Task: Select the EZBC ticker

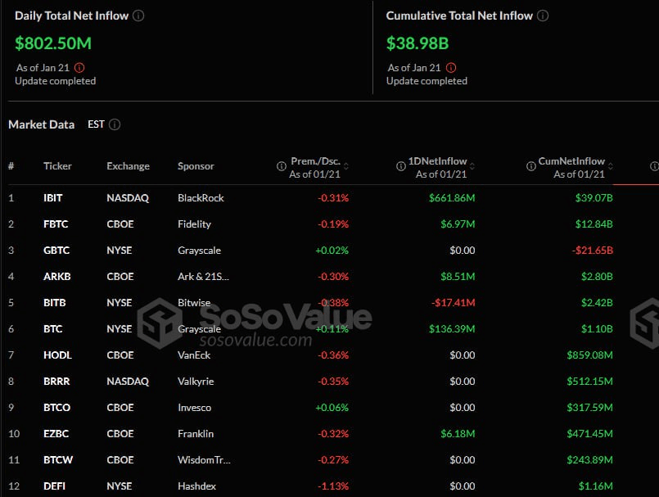Action: 56,433
